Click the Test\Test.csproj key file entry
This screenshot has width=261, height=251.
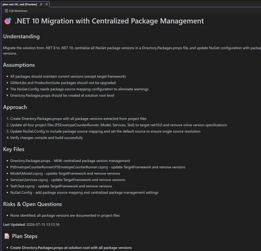[61, 186]
